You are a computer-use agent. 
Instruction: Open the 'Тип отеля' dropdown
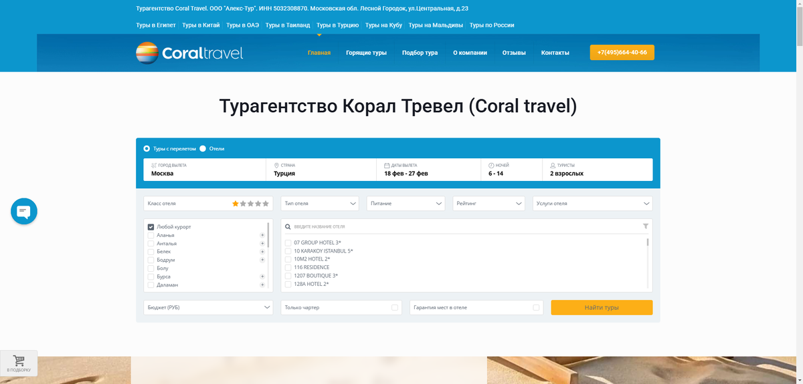pos(320,204)
